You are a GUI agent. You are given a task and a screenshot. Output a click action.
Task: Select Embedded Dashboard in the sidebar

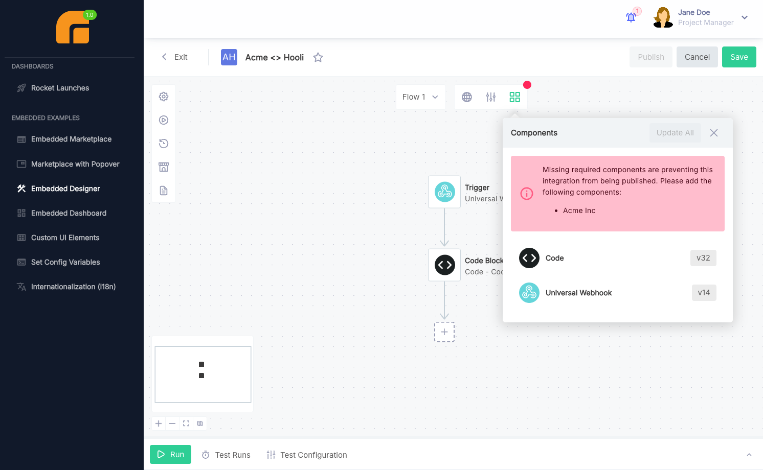(x=68, y=213)
